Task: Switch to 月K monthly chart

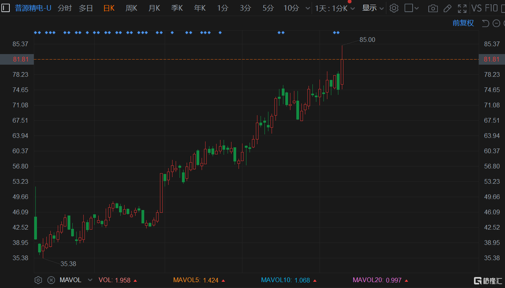Action: coord(154,8)
